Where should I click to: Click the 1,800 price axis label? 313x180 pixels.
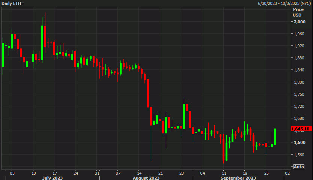pos(299,82)
